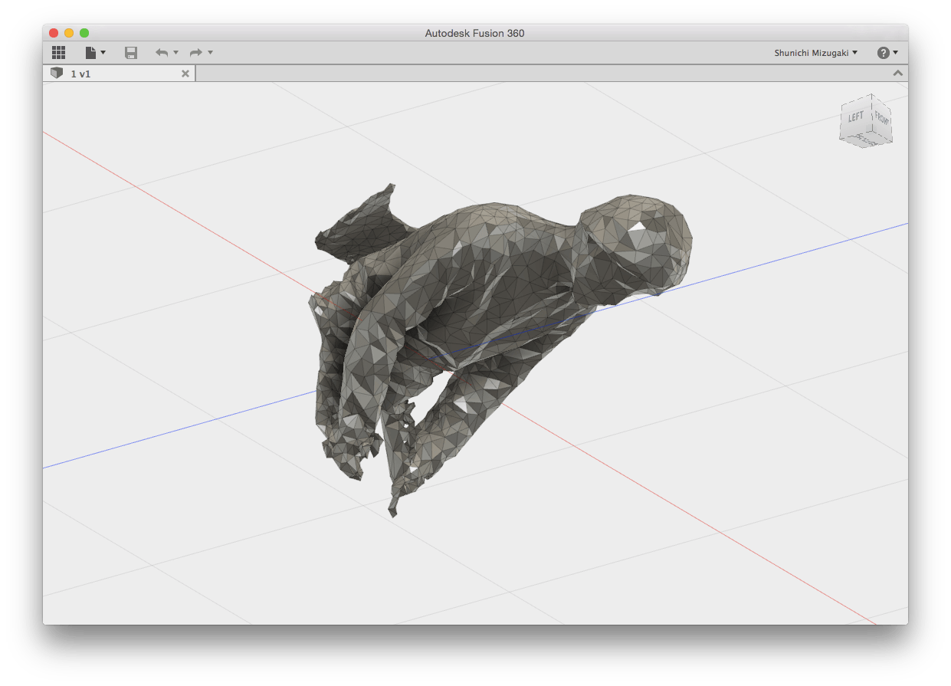Open the data panel grid icon

[58, 53]
